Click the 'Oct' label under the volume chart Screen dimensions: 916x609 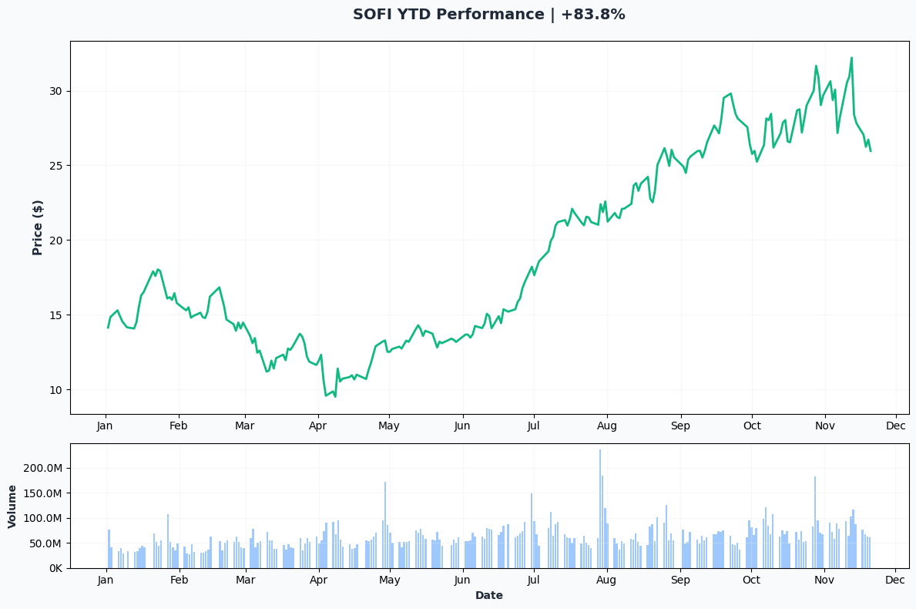pos(752,580)
